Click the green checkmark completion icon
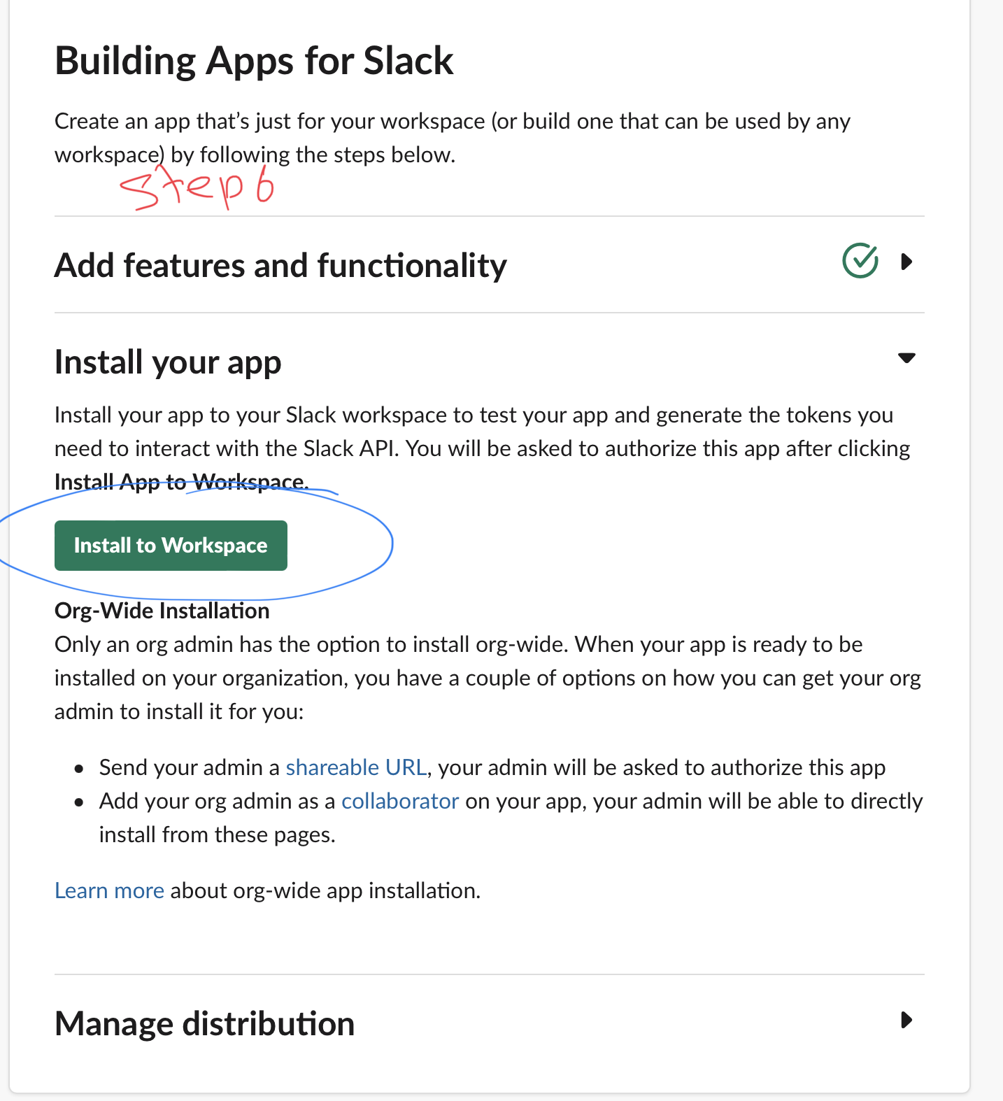Viewport: 1003px width, 1101px height. click(x=860, y=261)
